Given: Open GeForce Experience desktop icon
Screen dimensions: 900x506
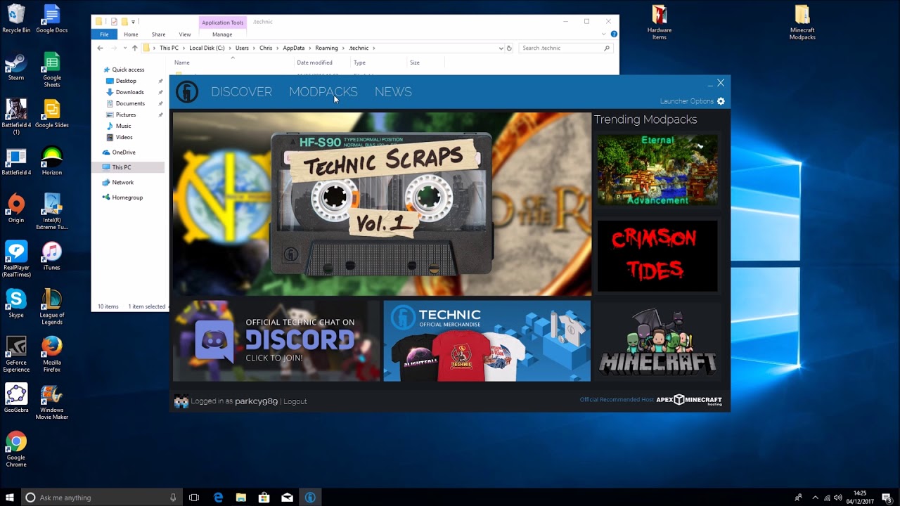Looking at the screenshot, I should click(16, 355).
